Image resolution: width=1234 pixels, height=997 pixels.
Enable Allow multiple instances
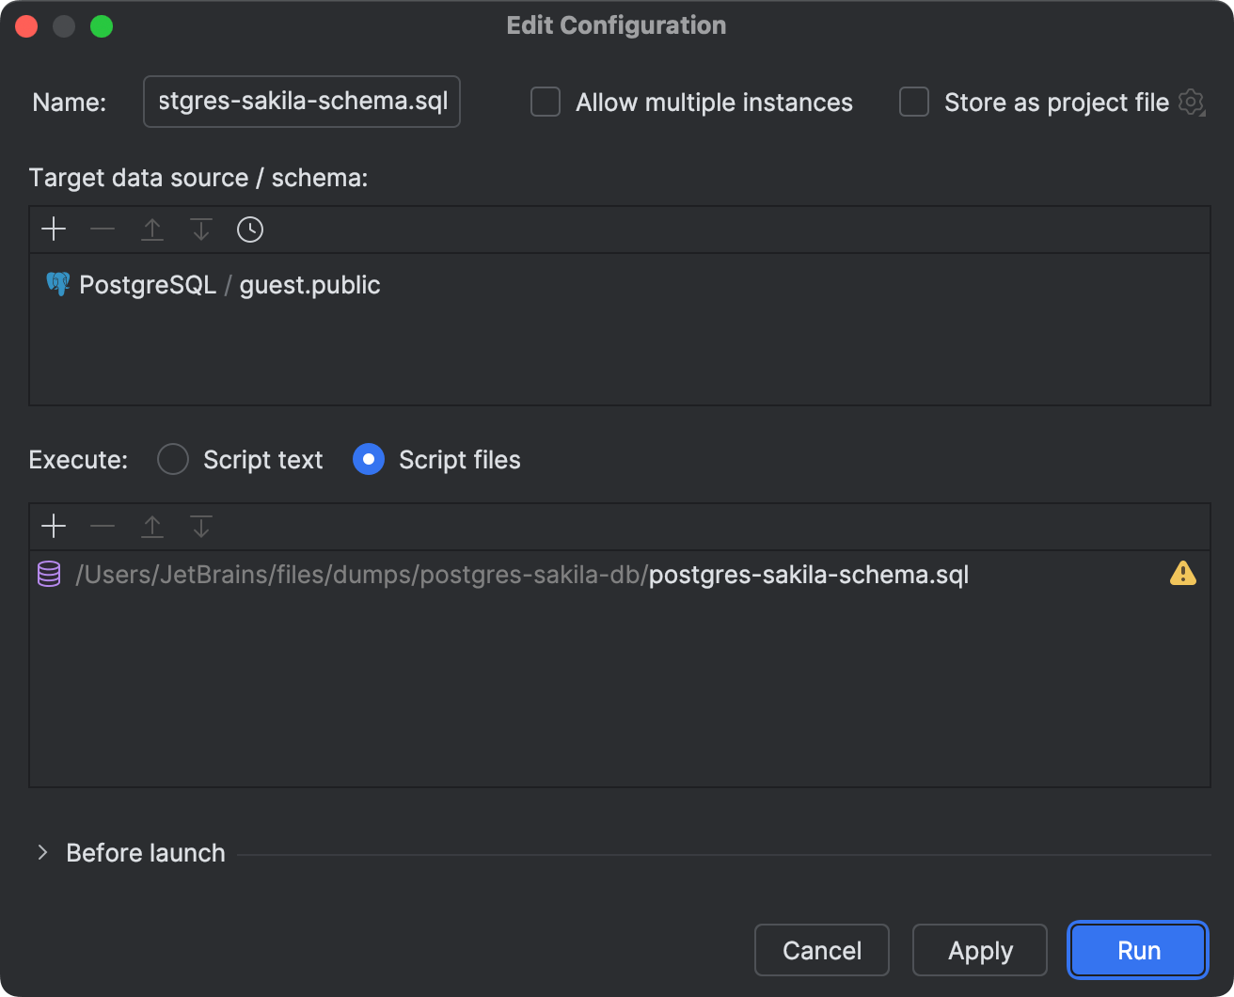coord(546,102)
